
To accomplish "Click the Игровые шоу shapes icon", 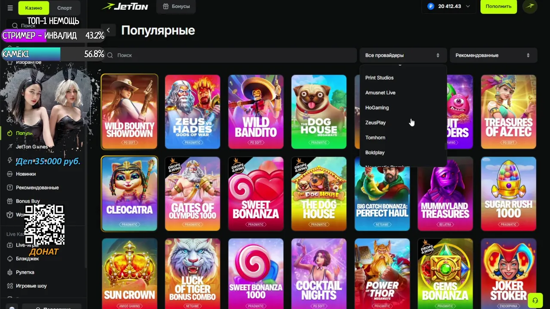I will (x=10, y=286).
